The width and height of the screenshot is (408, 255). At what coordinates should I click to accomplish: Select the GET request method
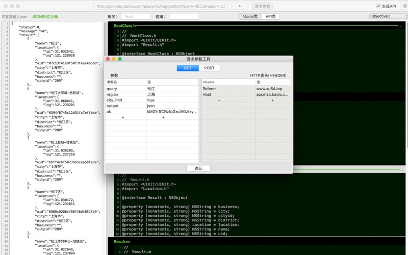tap(188, 68)
